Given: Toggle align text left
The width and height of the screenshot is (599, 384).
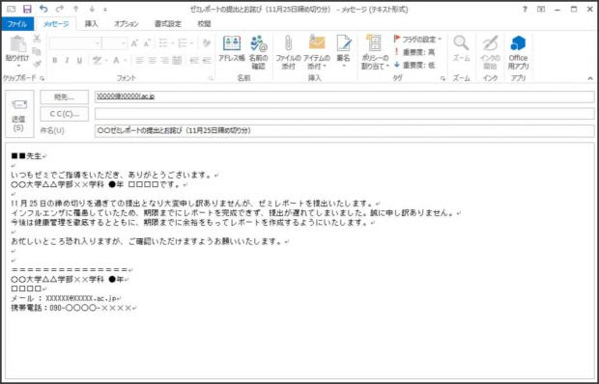Looking at the screenshot, I should coord(140,60).
